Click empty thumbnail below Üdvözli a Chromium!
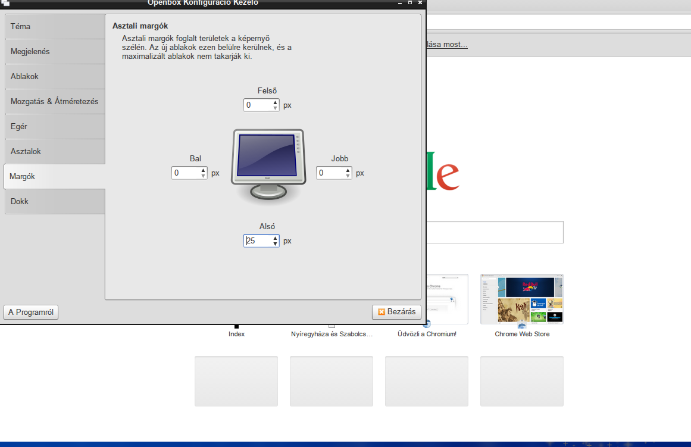691x447 pixels. point(427,382)
